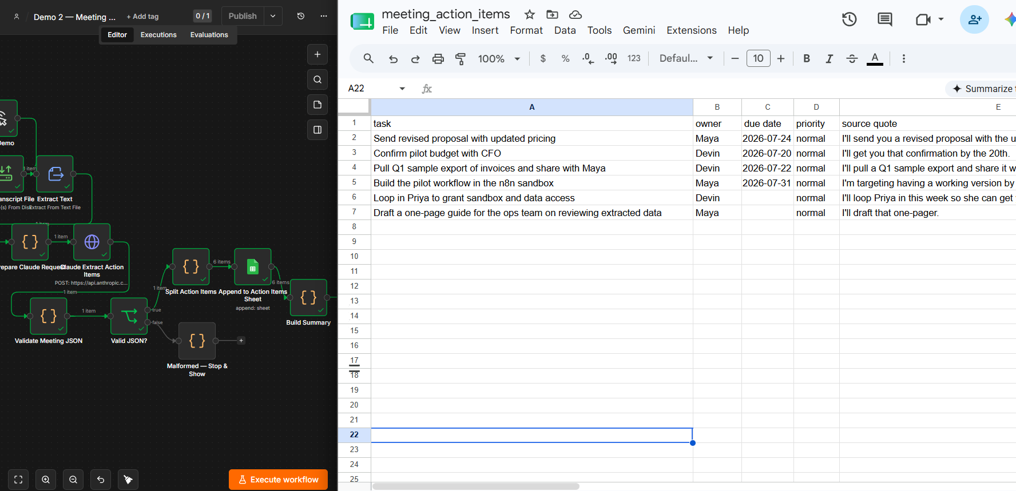Select the Extract Text node
1016x491 pixels.
[55, 174]
